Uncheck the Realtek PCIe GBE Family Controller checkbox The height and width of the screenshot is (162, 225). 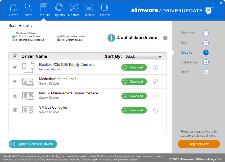coord(15,67)
